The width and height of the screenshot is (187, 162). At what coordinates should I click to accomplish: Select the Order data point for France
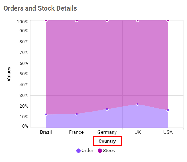coord(77,114)
